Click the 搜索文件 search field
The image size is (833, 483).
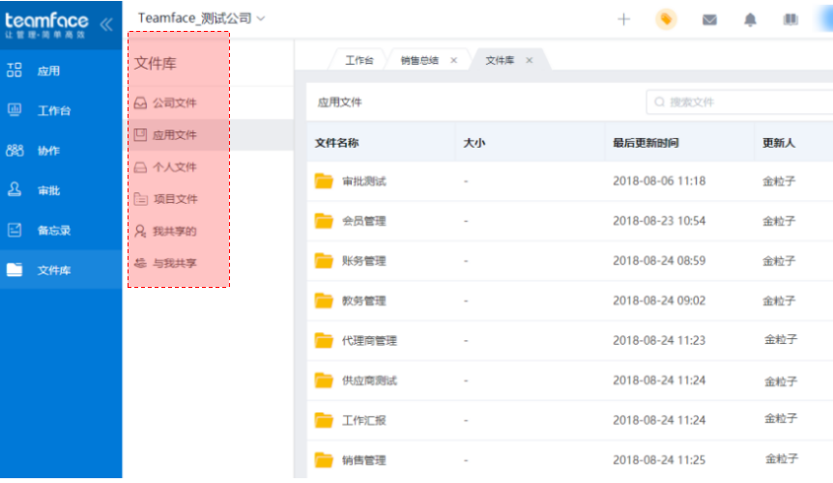pyautogui.click(x=739, y=101)
